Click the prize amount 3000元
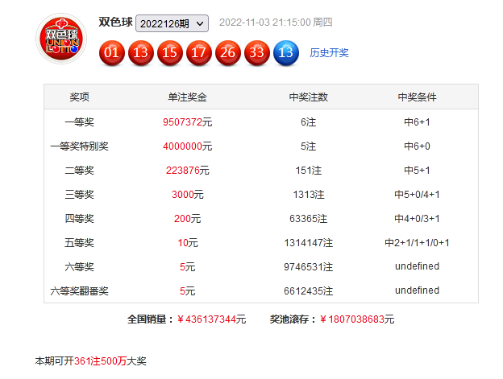 pos(187,195)
